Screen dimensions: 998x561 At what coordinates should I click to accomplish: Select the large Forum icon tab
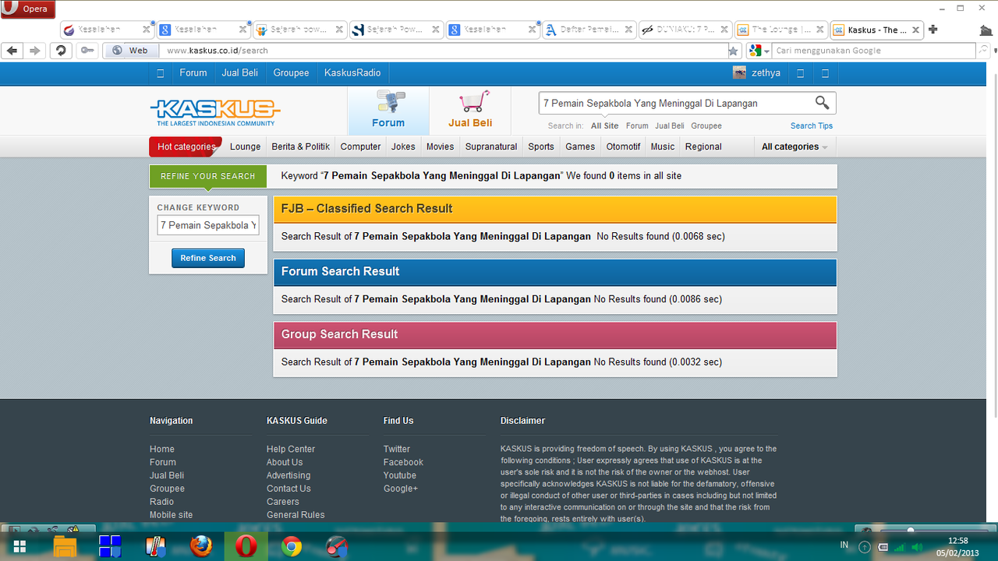(388, 110)
